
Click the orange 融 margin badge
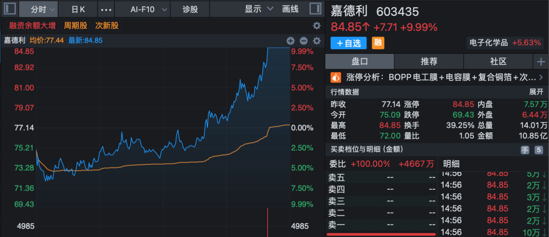click(377, 43)
